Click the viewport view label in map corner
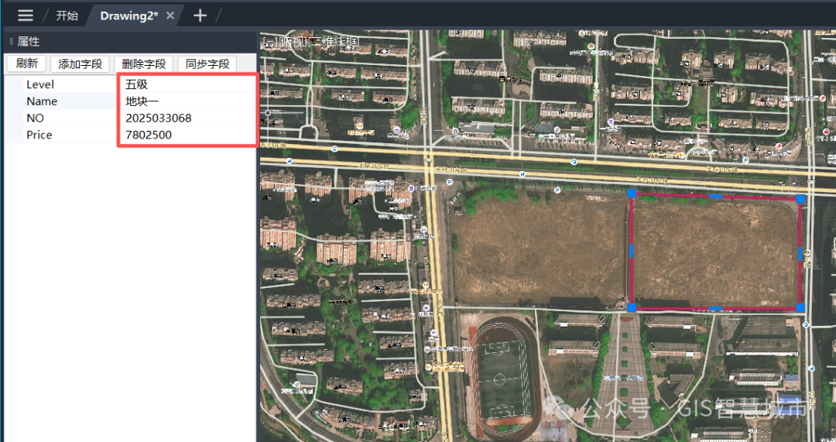The width and height of the screenshot is (836, 442). point(310,41)
